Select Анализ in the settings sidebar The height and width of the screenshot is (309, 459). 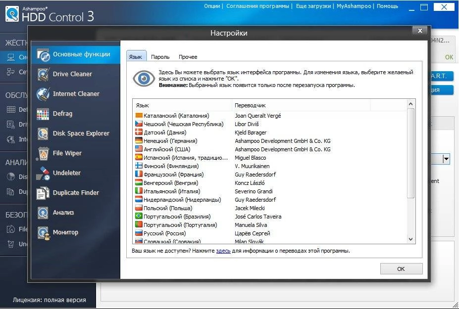[76, 213]
